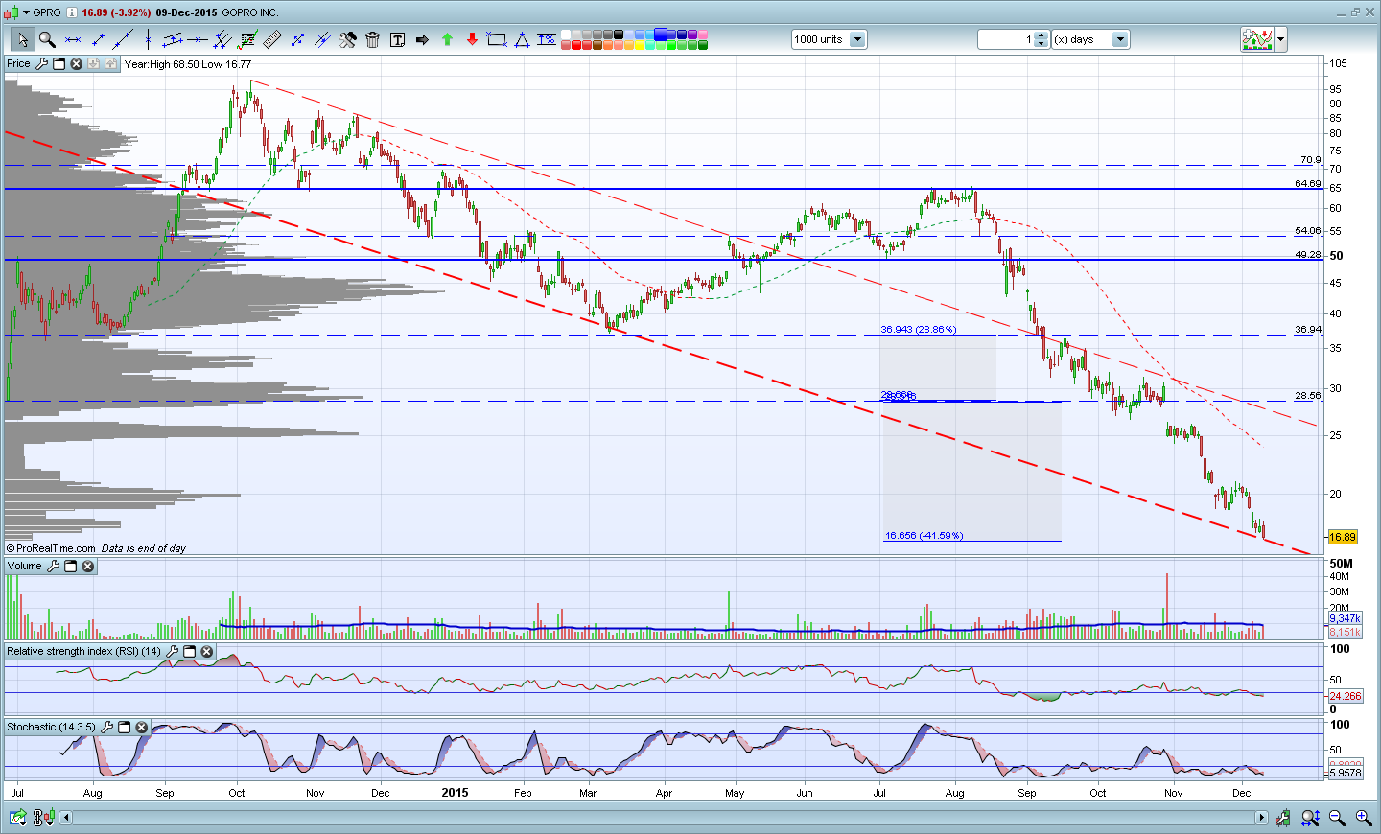This screenshot has width=1381, height=834.
Task: Select the arrow cursor tool
Action: 22,39
